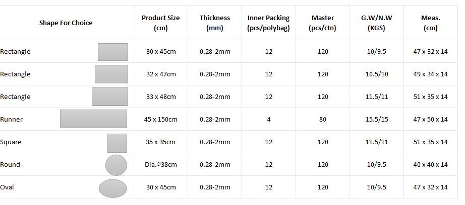Select the "Dia.⌀38cm" size cell
The height and width of the screenshot is (205, 465).
coord(160,165)
